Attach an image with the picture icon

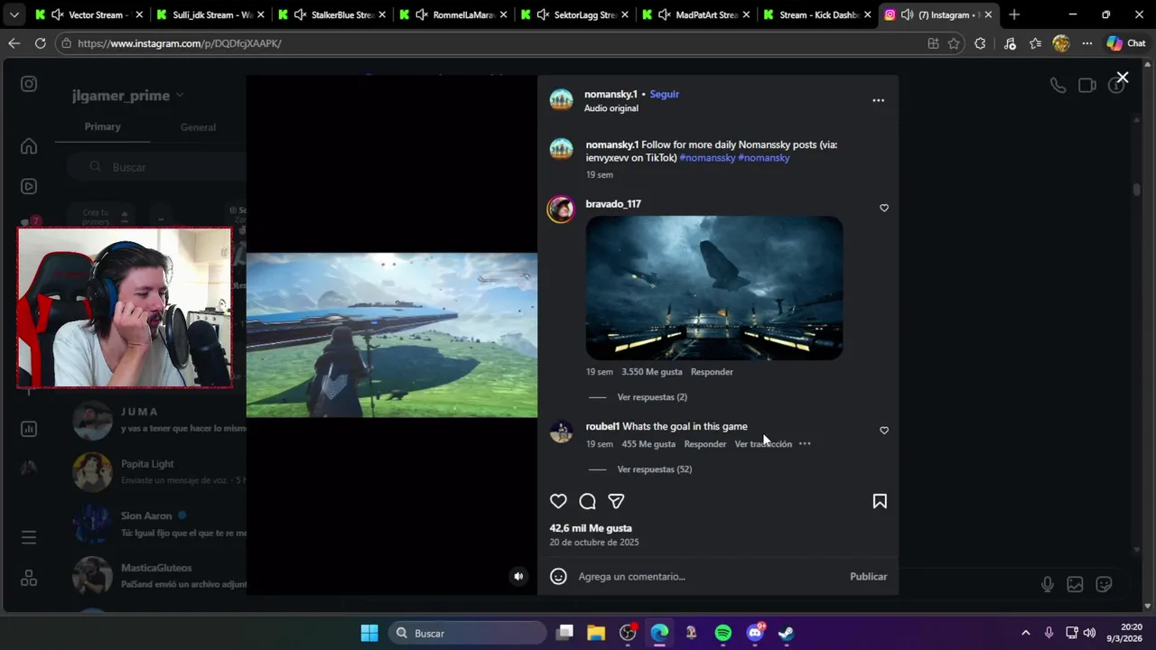point(1075,584)
